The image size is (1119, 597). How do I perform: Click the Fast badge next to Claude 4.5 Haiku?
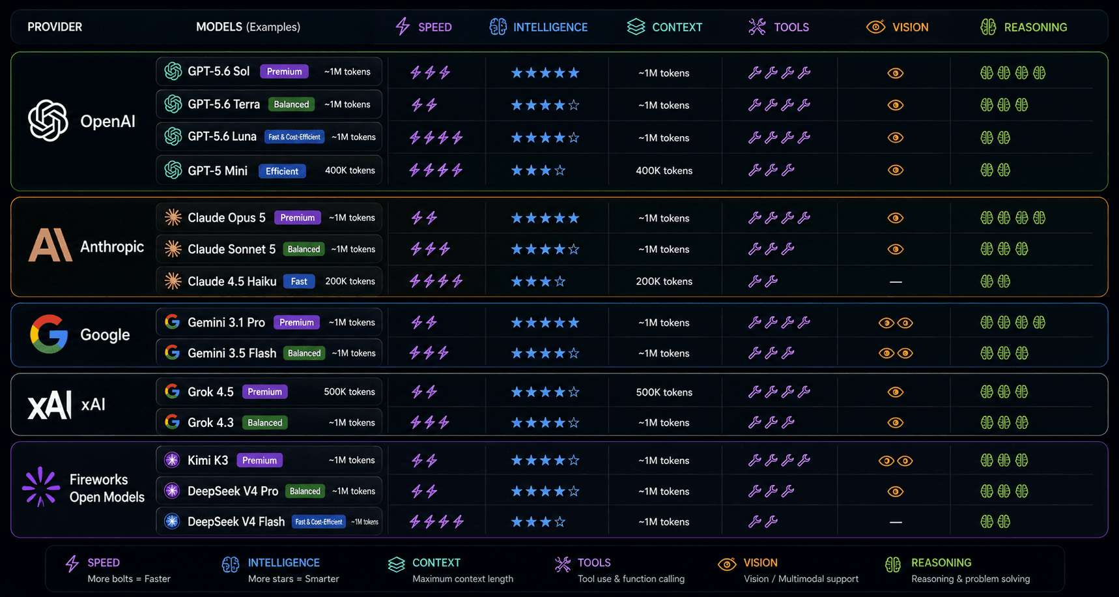point(299,282)
